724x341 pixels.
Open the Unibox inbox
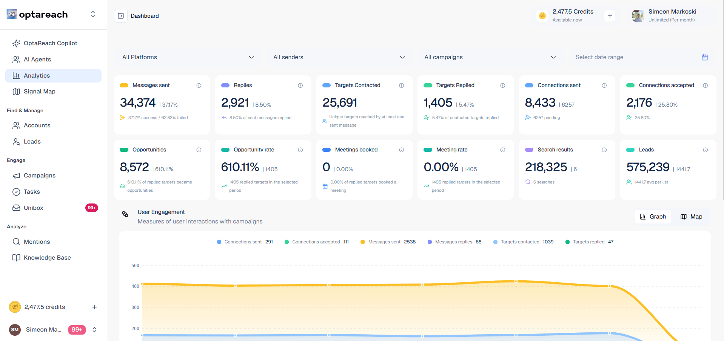53,208
